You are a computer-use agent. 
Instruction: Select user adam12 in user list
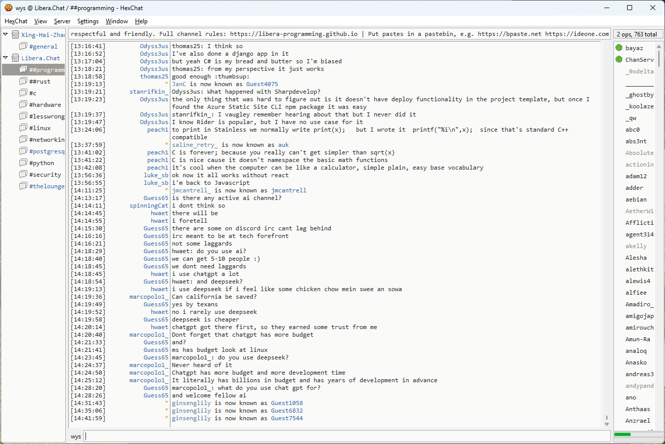[636, 176]
